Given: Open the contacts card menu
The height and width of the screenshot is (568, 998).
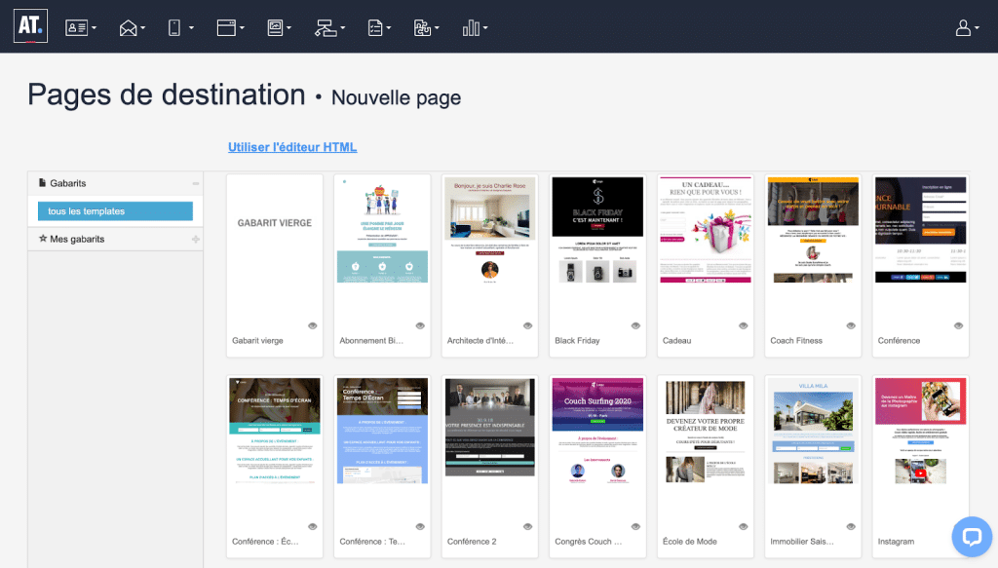Looking at the screenshot, I should pos(80,28).
